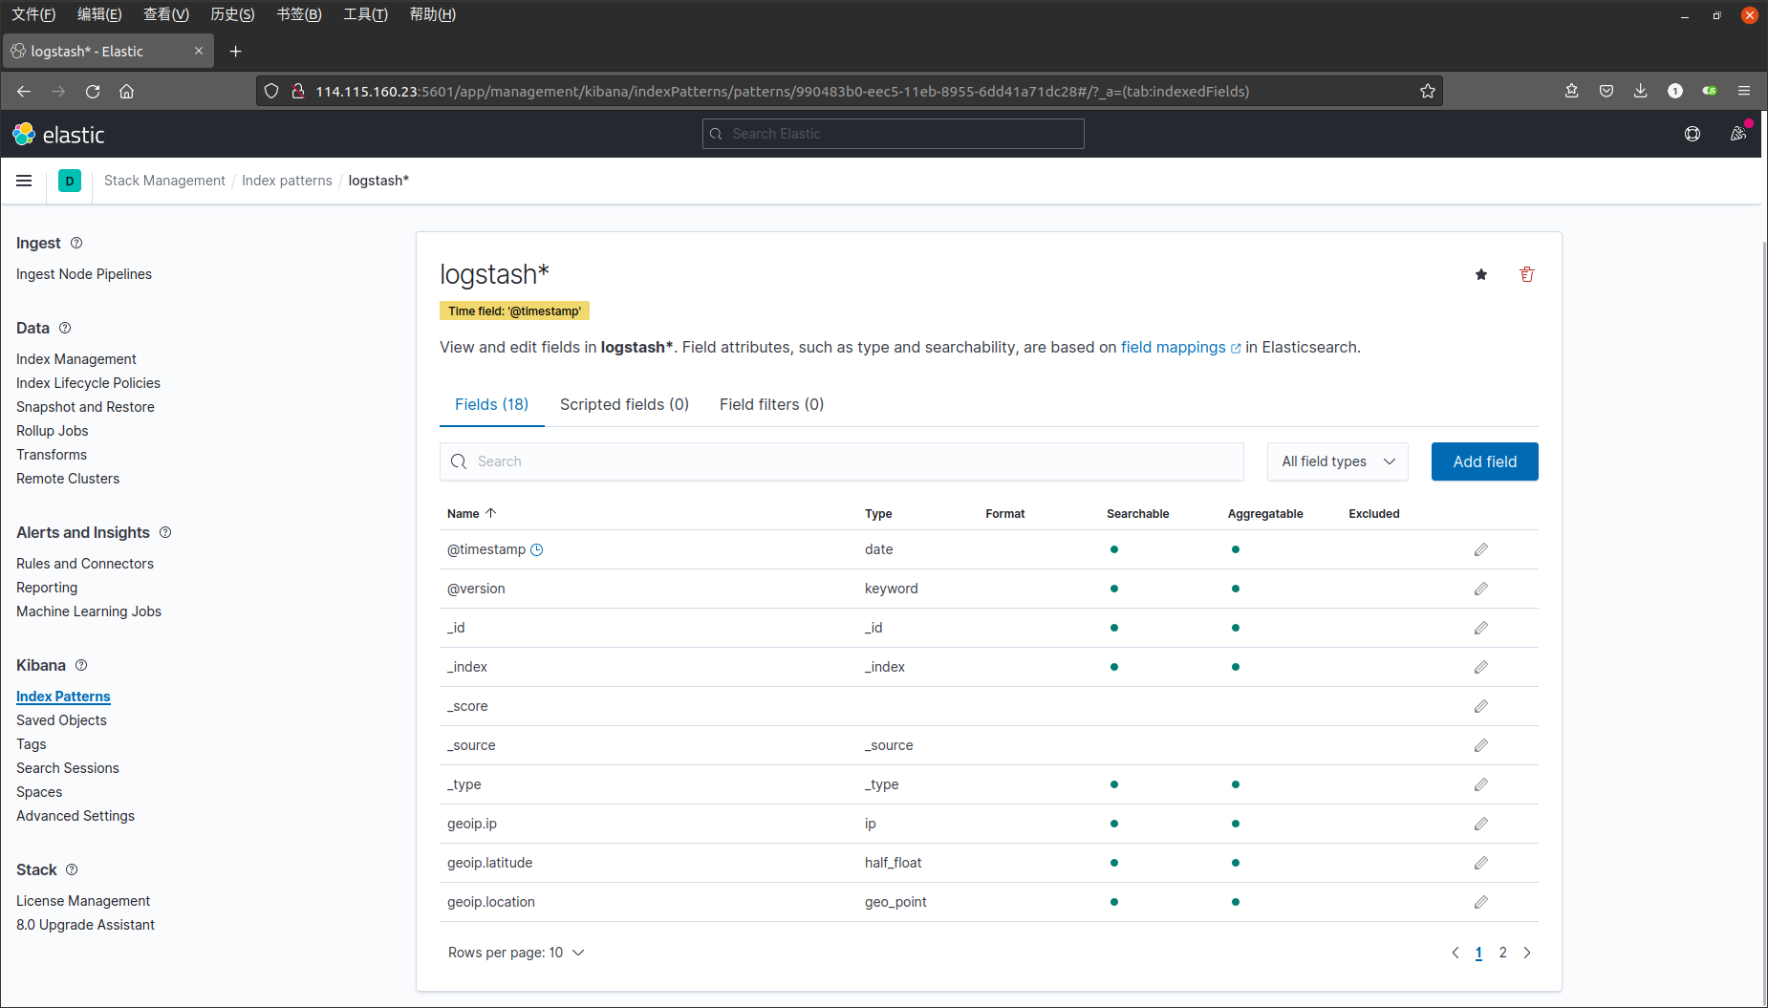
Task: Open Snapshot and Restore
Action: pyautogui.click(x=85, y=407)
